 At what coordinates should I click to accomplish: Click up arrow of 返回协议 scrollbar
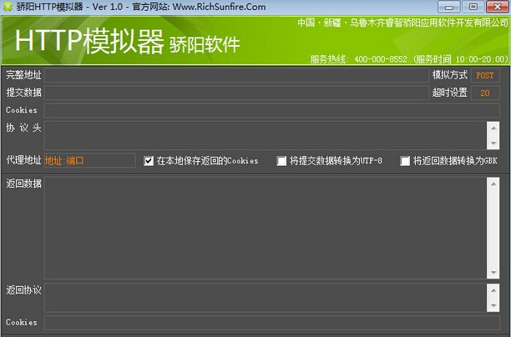[493, 290]
